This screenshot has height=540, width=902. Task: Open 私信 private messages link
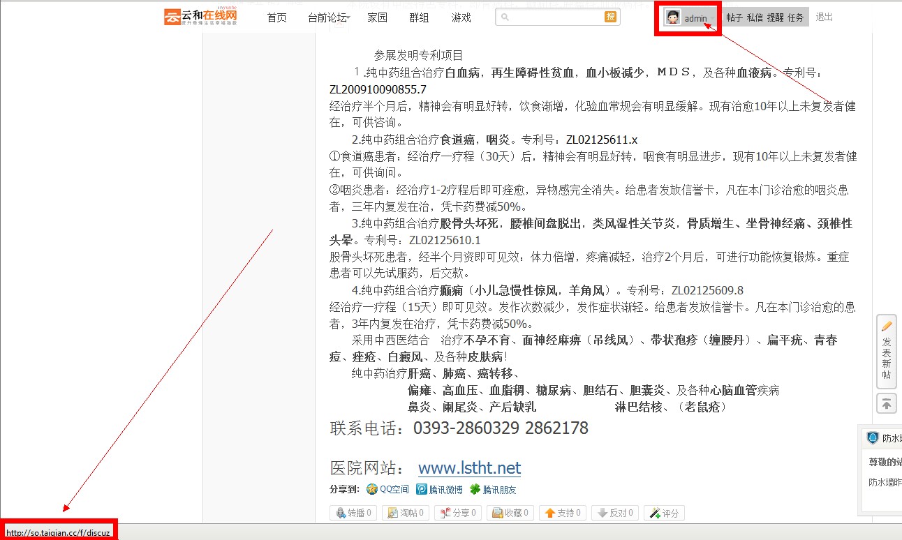click(x=755, y=17)
